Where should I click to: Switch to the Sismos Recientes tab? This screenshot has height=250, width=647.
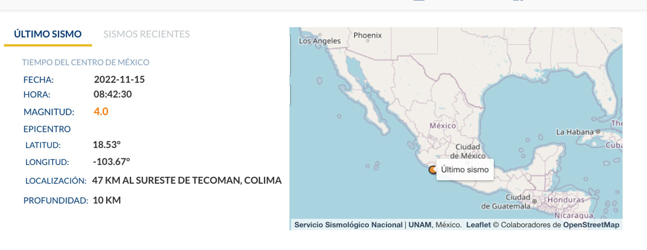147,34
